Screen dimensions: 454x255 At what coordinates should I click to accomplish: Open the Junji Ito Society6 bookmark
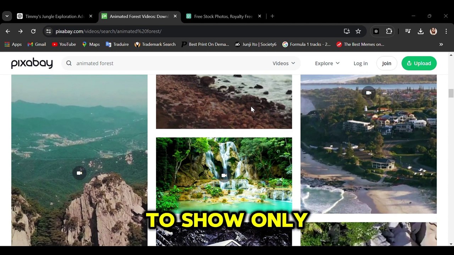pos(255,44)
